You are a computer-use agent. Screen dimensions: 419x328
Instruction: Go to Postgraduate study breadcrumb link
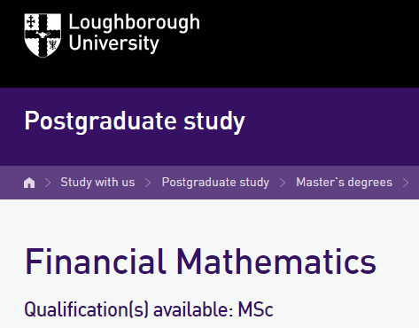pos(215,183)
